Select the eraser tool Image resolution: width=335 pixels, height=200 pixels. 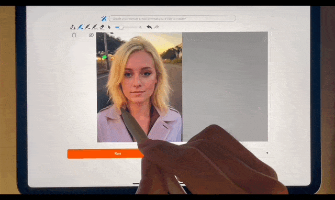[x=102, y=27]
